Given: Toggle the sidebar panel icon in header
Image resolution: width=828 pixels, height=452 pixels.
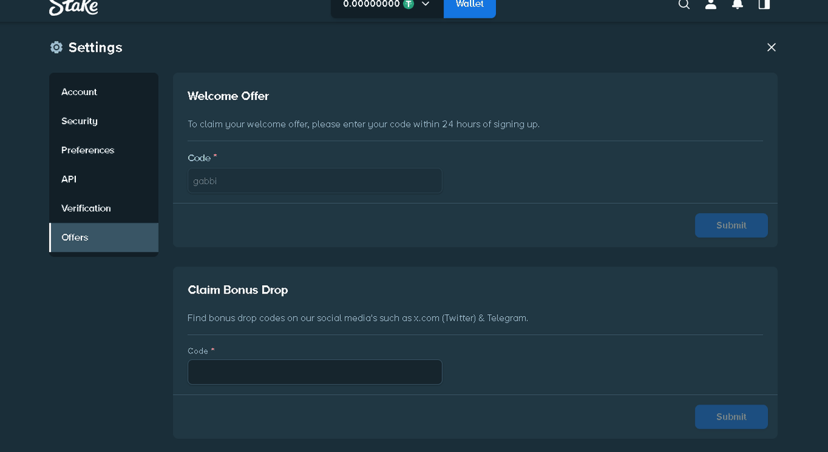Looking at the screenshot, I should (x=764, y=4).
